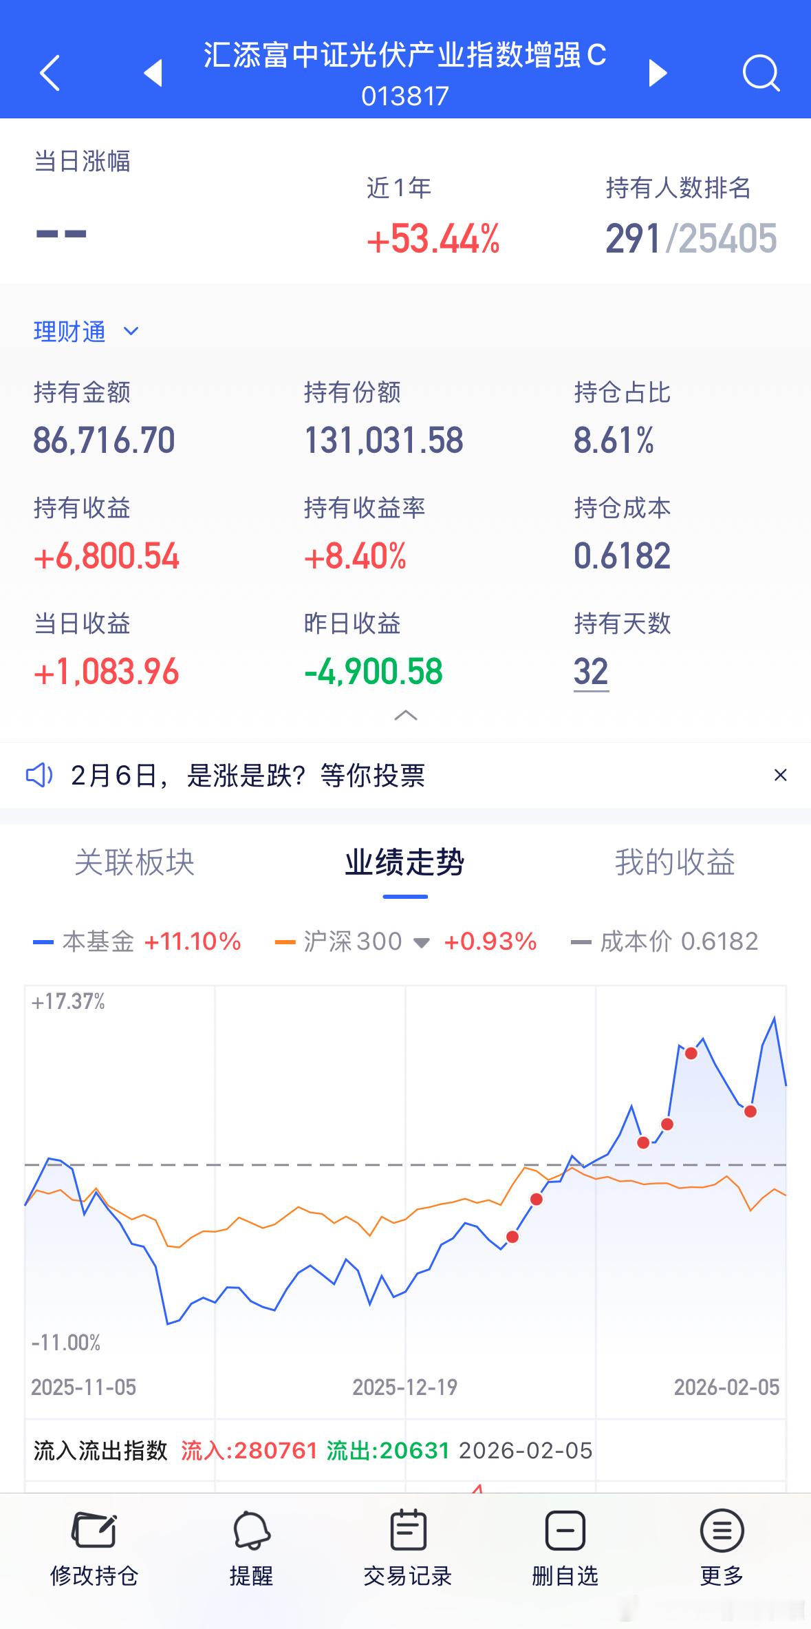Open search with magnifier icon
811x1629 pixels.
click(761, 72)
